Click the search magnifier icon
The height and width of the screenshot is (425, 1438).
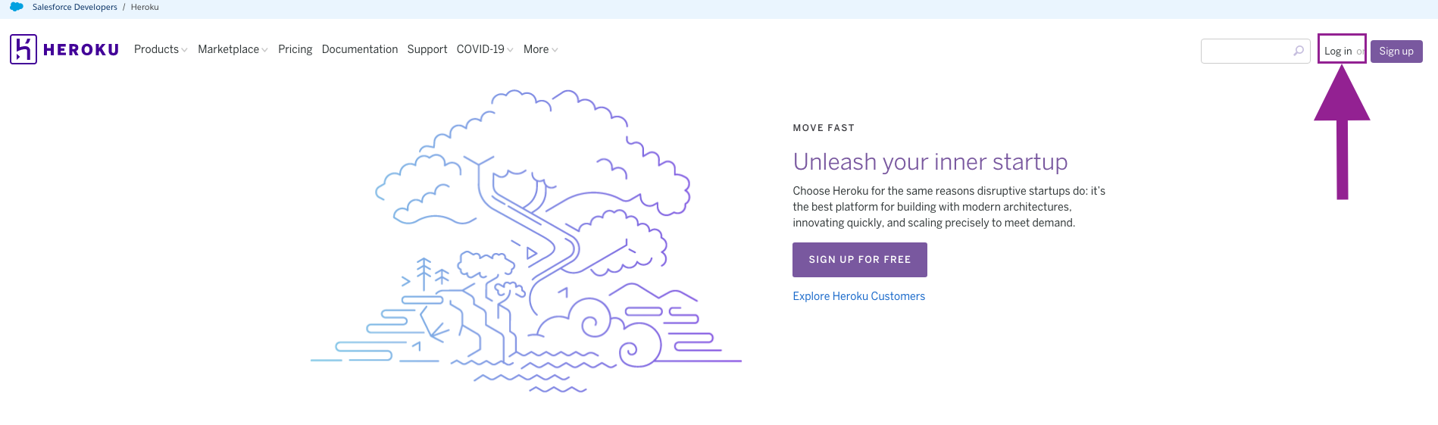[1299, 51]
